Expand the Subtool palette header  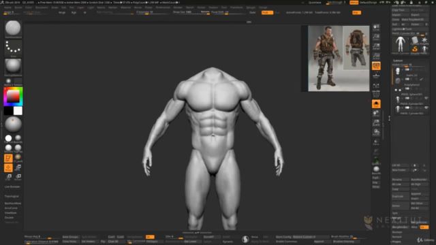click(x=398, y=61)
